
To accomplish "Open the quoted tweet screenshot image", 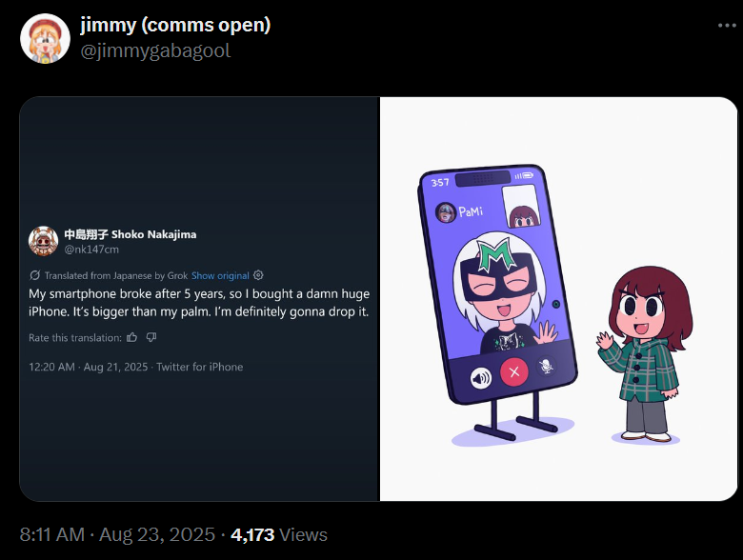I will point(199,299).
